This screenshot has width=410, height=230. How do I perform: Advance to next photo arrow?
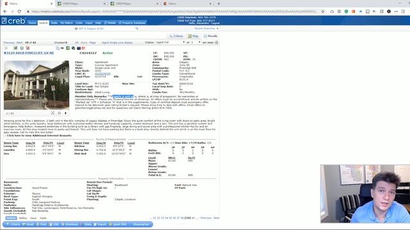[x=65, y=113]
